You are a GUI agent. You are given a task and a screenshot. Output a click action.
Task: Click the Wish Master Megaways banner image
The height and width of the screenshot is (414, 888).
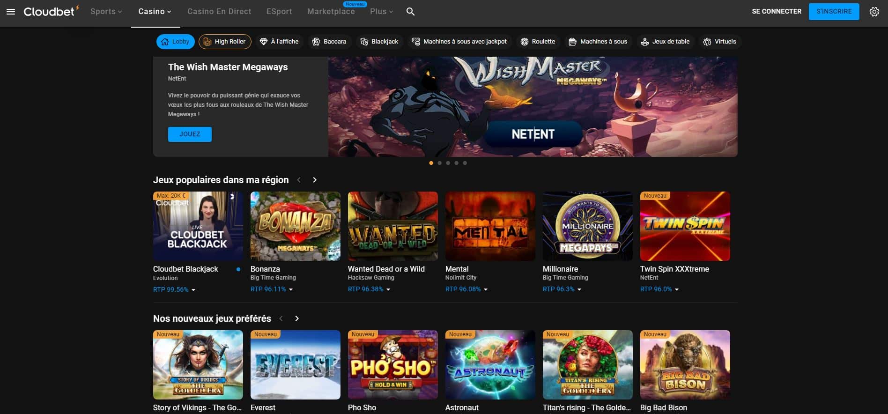click(x=533, y=107)
